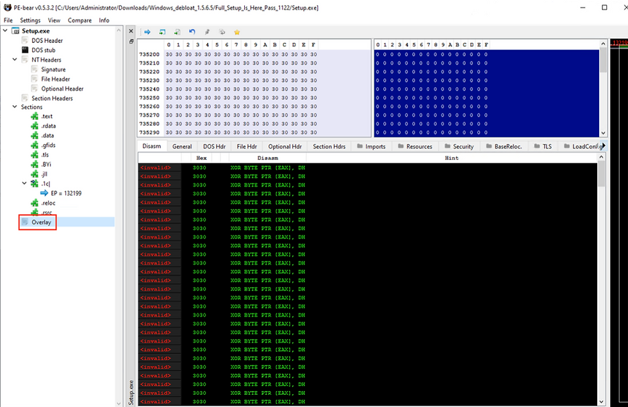628x407 pixels.
Task: Switch to the TLS tab
Action: tap(543, 146)
